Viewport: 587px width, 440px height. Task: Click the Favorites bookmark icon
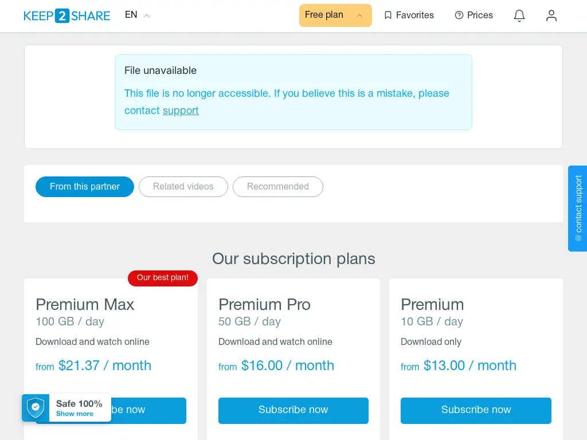388,15
